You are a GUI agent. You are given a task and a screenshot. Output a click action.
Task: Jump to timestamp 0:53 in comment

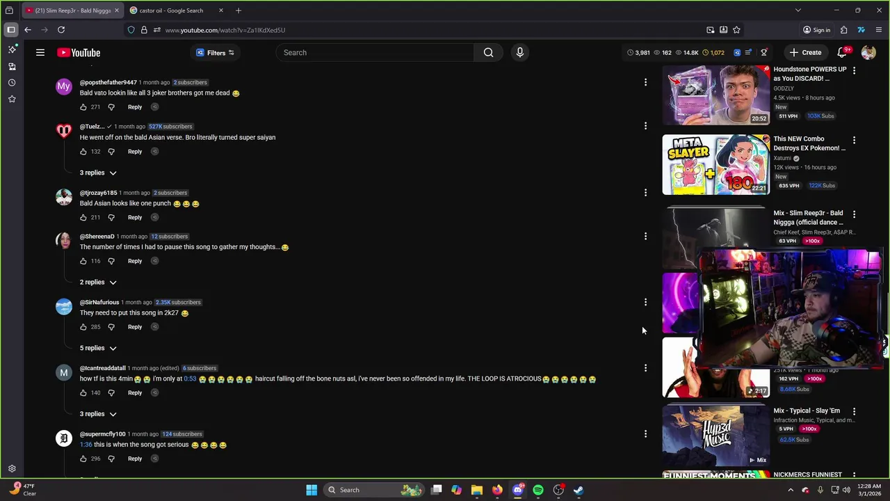tap(190, 379)
